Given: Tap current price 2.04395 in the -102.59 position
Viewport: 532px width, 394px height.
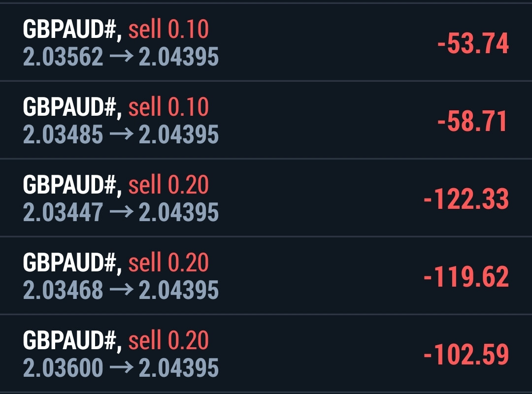Looking at the screenshot, I should point(178,368).
